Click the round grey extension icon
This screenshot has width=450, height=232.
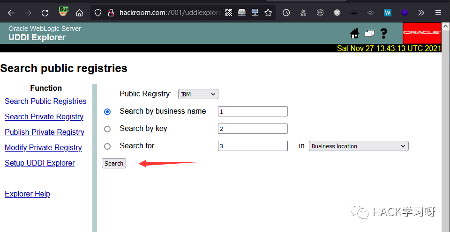tap(337, 13)
